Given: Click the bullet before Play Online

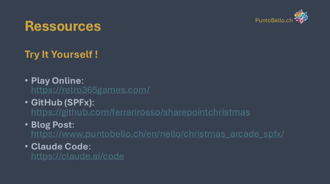Looking at the screenshot, I should coord(26,80).
